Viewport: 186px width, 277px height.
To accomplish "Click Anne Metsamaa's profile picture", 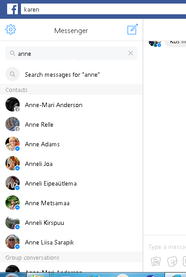I will (x=12, y=203).
